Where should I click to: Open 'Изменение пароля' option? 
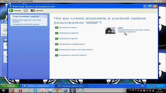coord(68,33)
